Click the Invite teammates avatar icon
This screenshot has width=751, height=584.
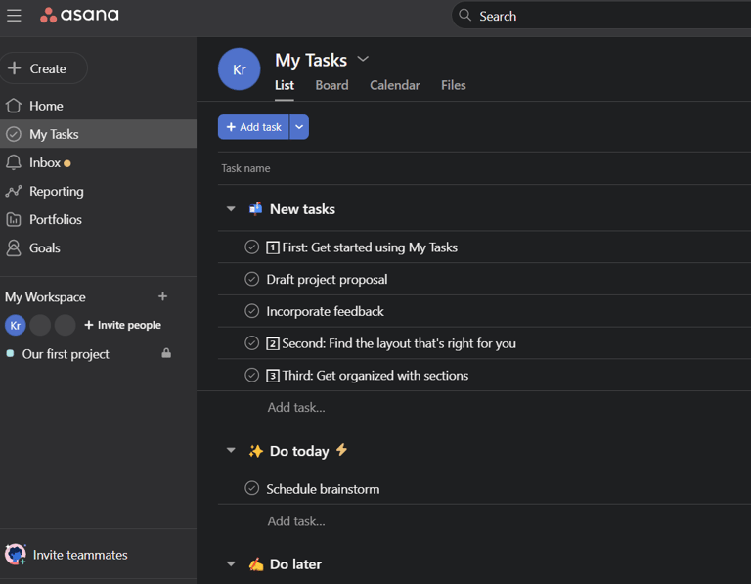tap(16, 555)
